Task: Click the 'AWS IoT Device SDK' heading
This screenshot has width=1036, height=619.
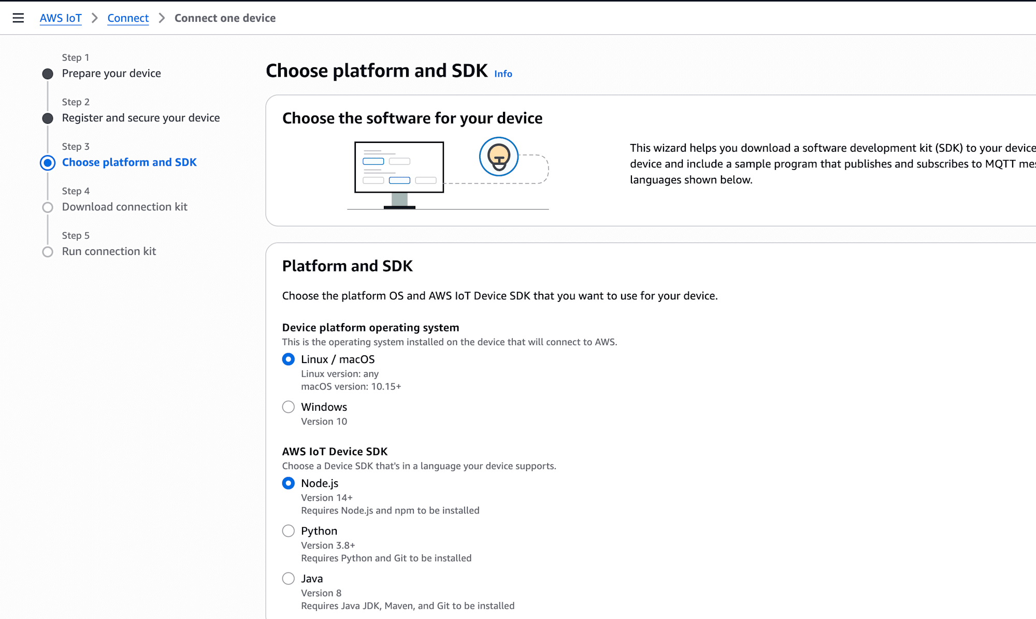Action: click(335, 452)
